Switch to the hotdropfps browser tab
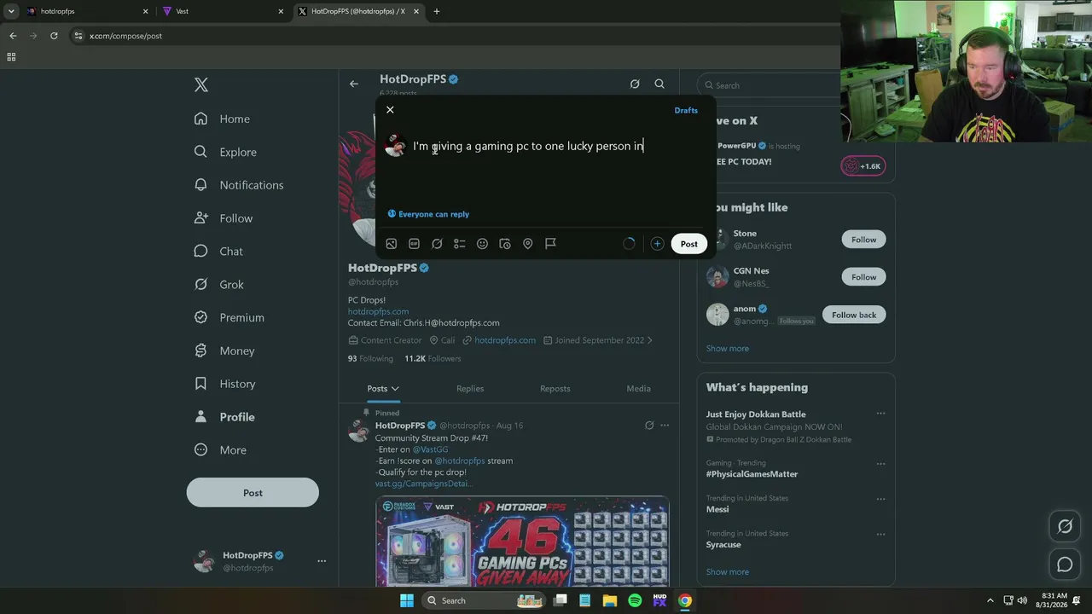This screenshot has width=1092, height=614. pyautogui.click(x=88, y=12)
